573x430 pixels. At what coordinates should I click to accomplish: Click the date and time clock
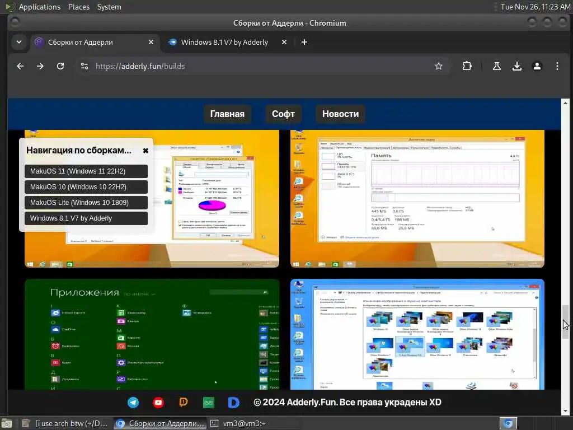point(535,7)
